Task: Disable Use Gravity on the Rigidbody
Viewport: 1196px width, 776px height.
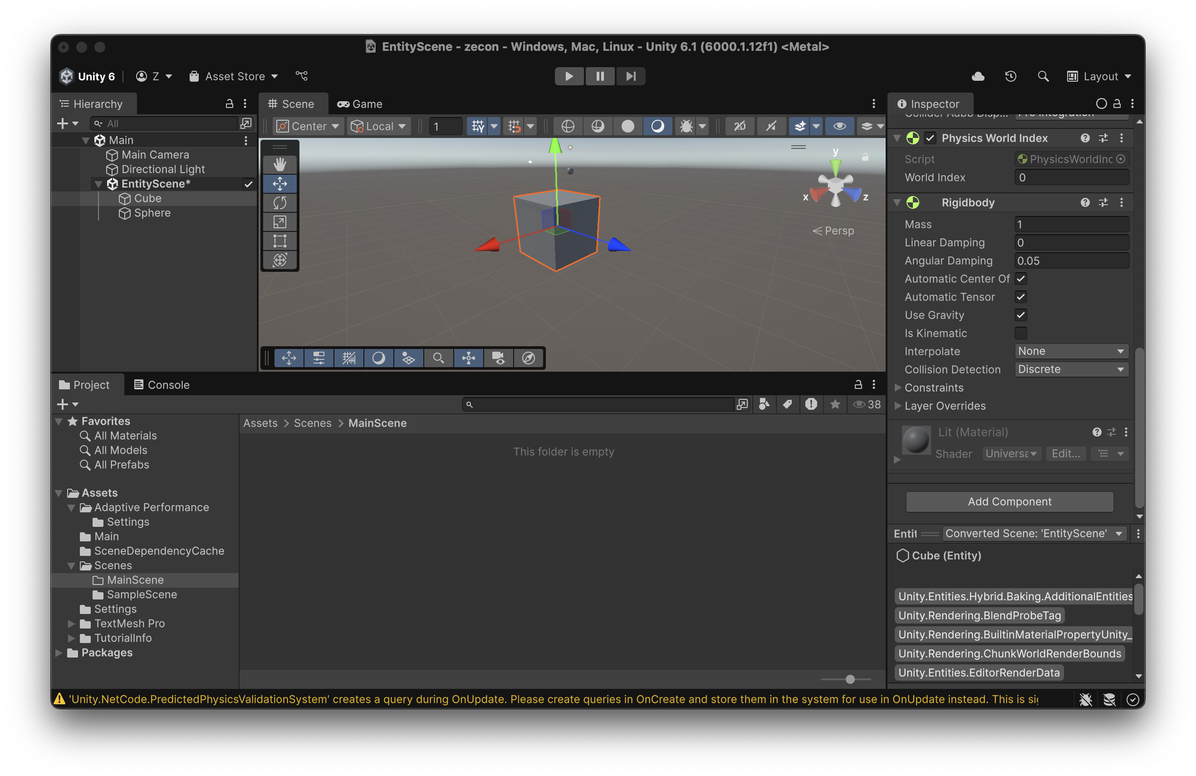Action: tap(1020, 315)
